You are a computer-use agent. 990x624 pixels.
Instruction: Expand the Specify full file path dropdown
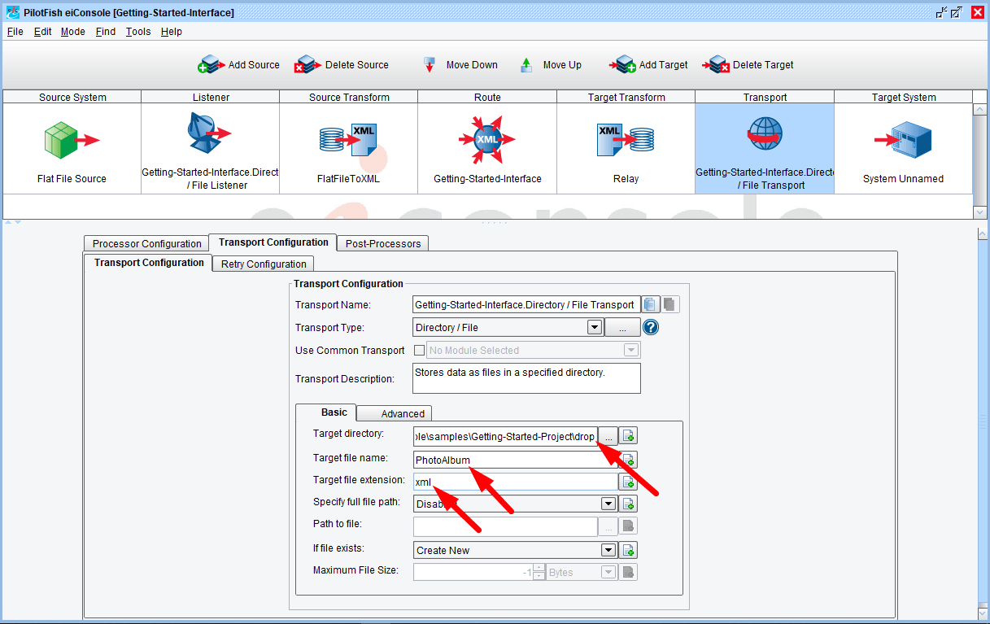tap(608, 504)
